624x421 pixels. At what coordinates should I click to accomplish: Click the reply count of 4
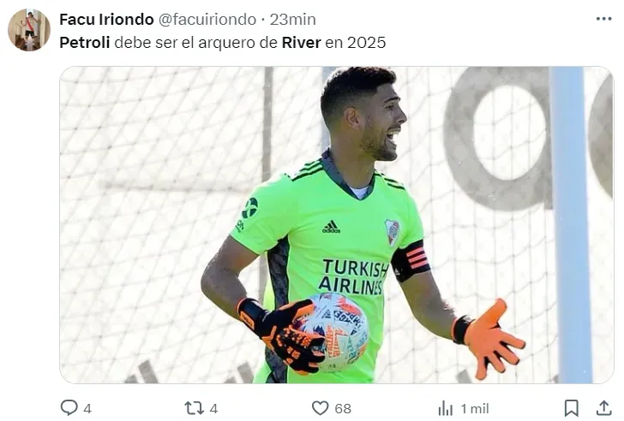(87, 409)
